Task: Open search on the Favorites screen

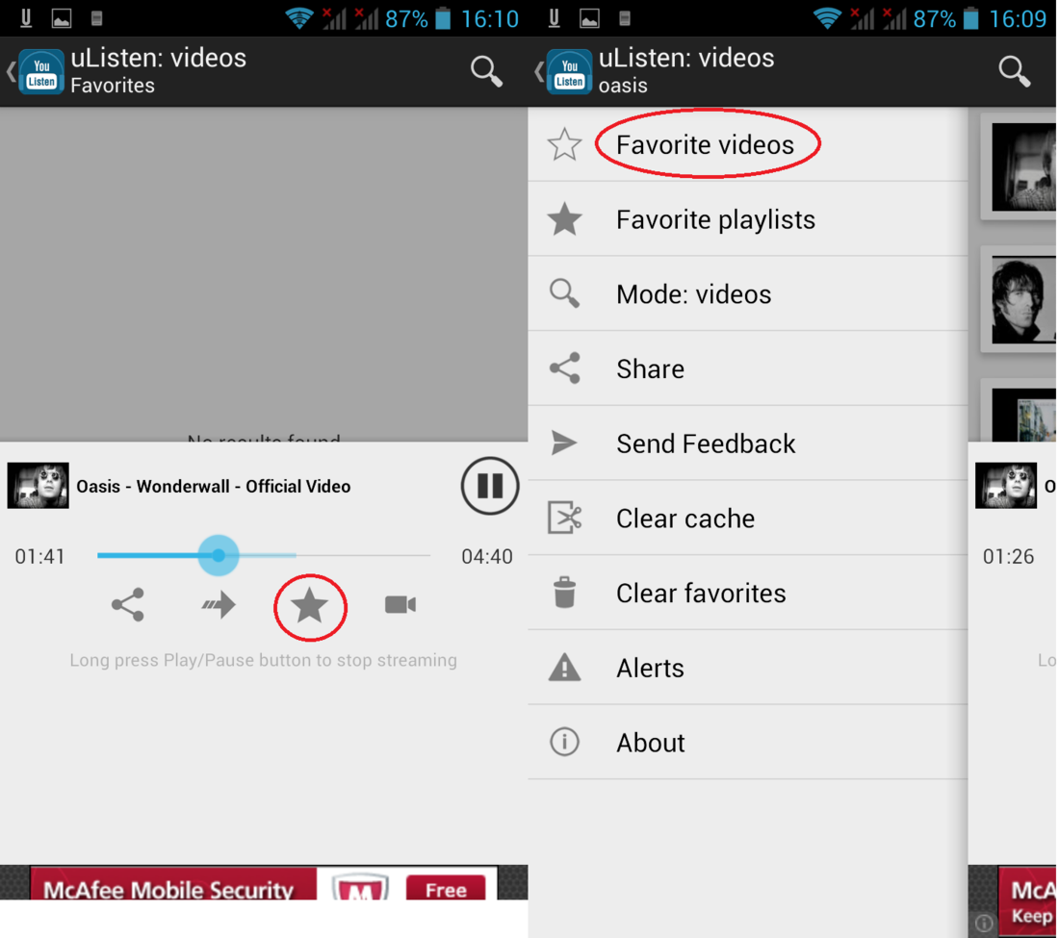Action: [486, 71]
